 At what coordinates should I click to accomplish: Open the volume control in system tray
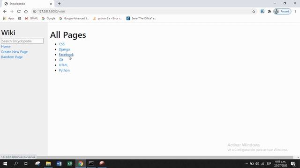[x=257, y=164]
